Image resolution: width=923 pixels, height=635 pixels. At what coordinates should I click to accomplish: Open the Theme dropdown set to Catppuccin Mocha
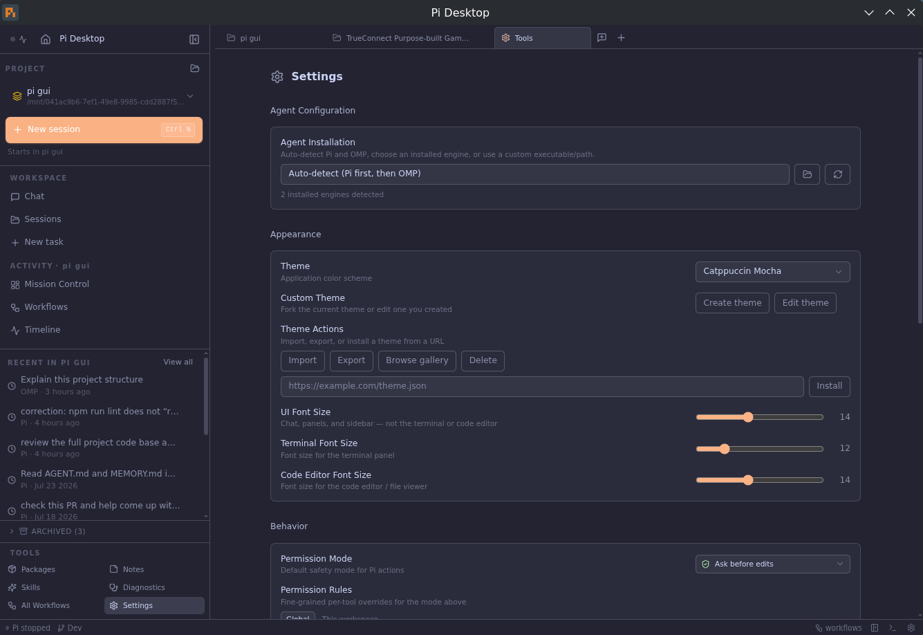coord(772,271)
